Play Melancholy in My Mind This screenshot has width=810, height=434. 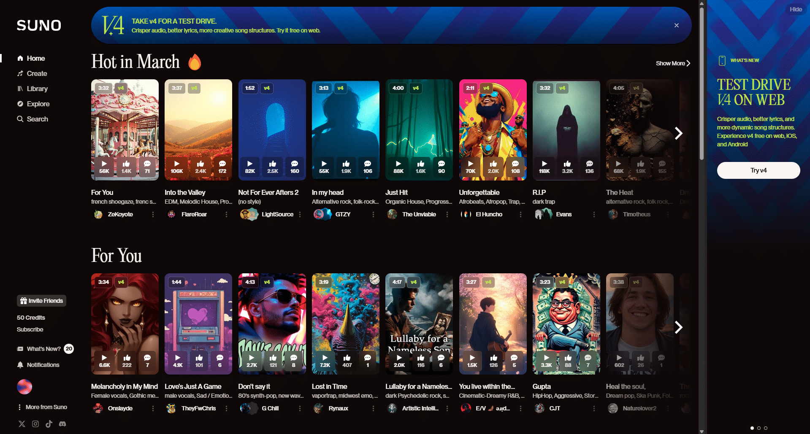pos(104,361)
